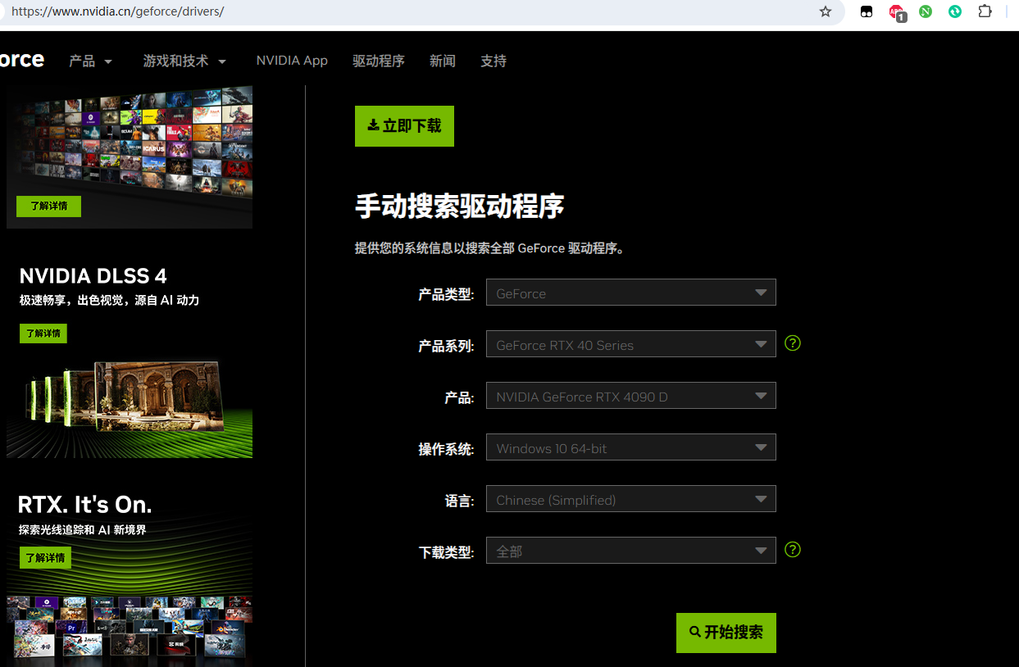This screenshot has height=667, width=1019.
Task: Click the 开始搜索 search button
Action: point(726,633)
